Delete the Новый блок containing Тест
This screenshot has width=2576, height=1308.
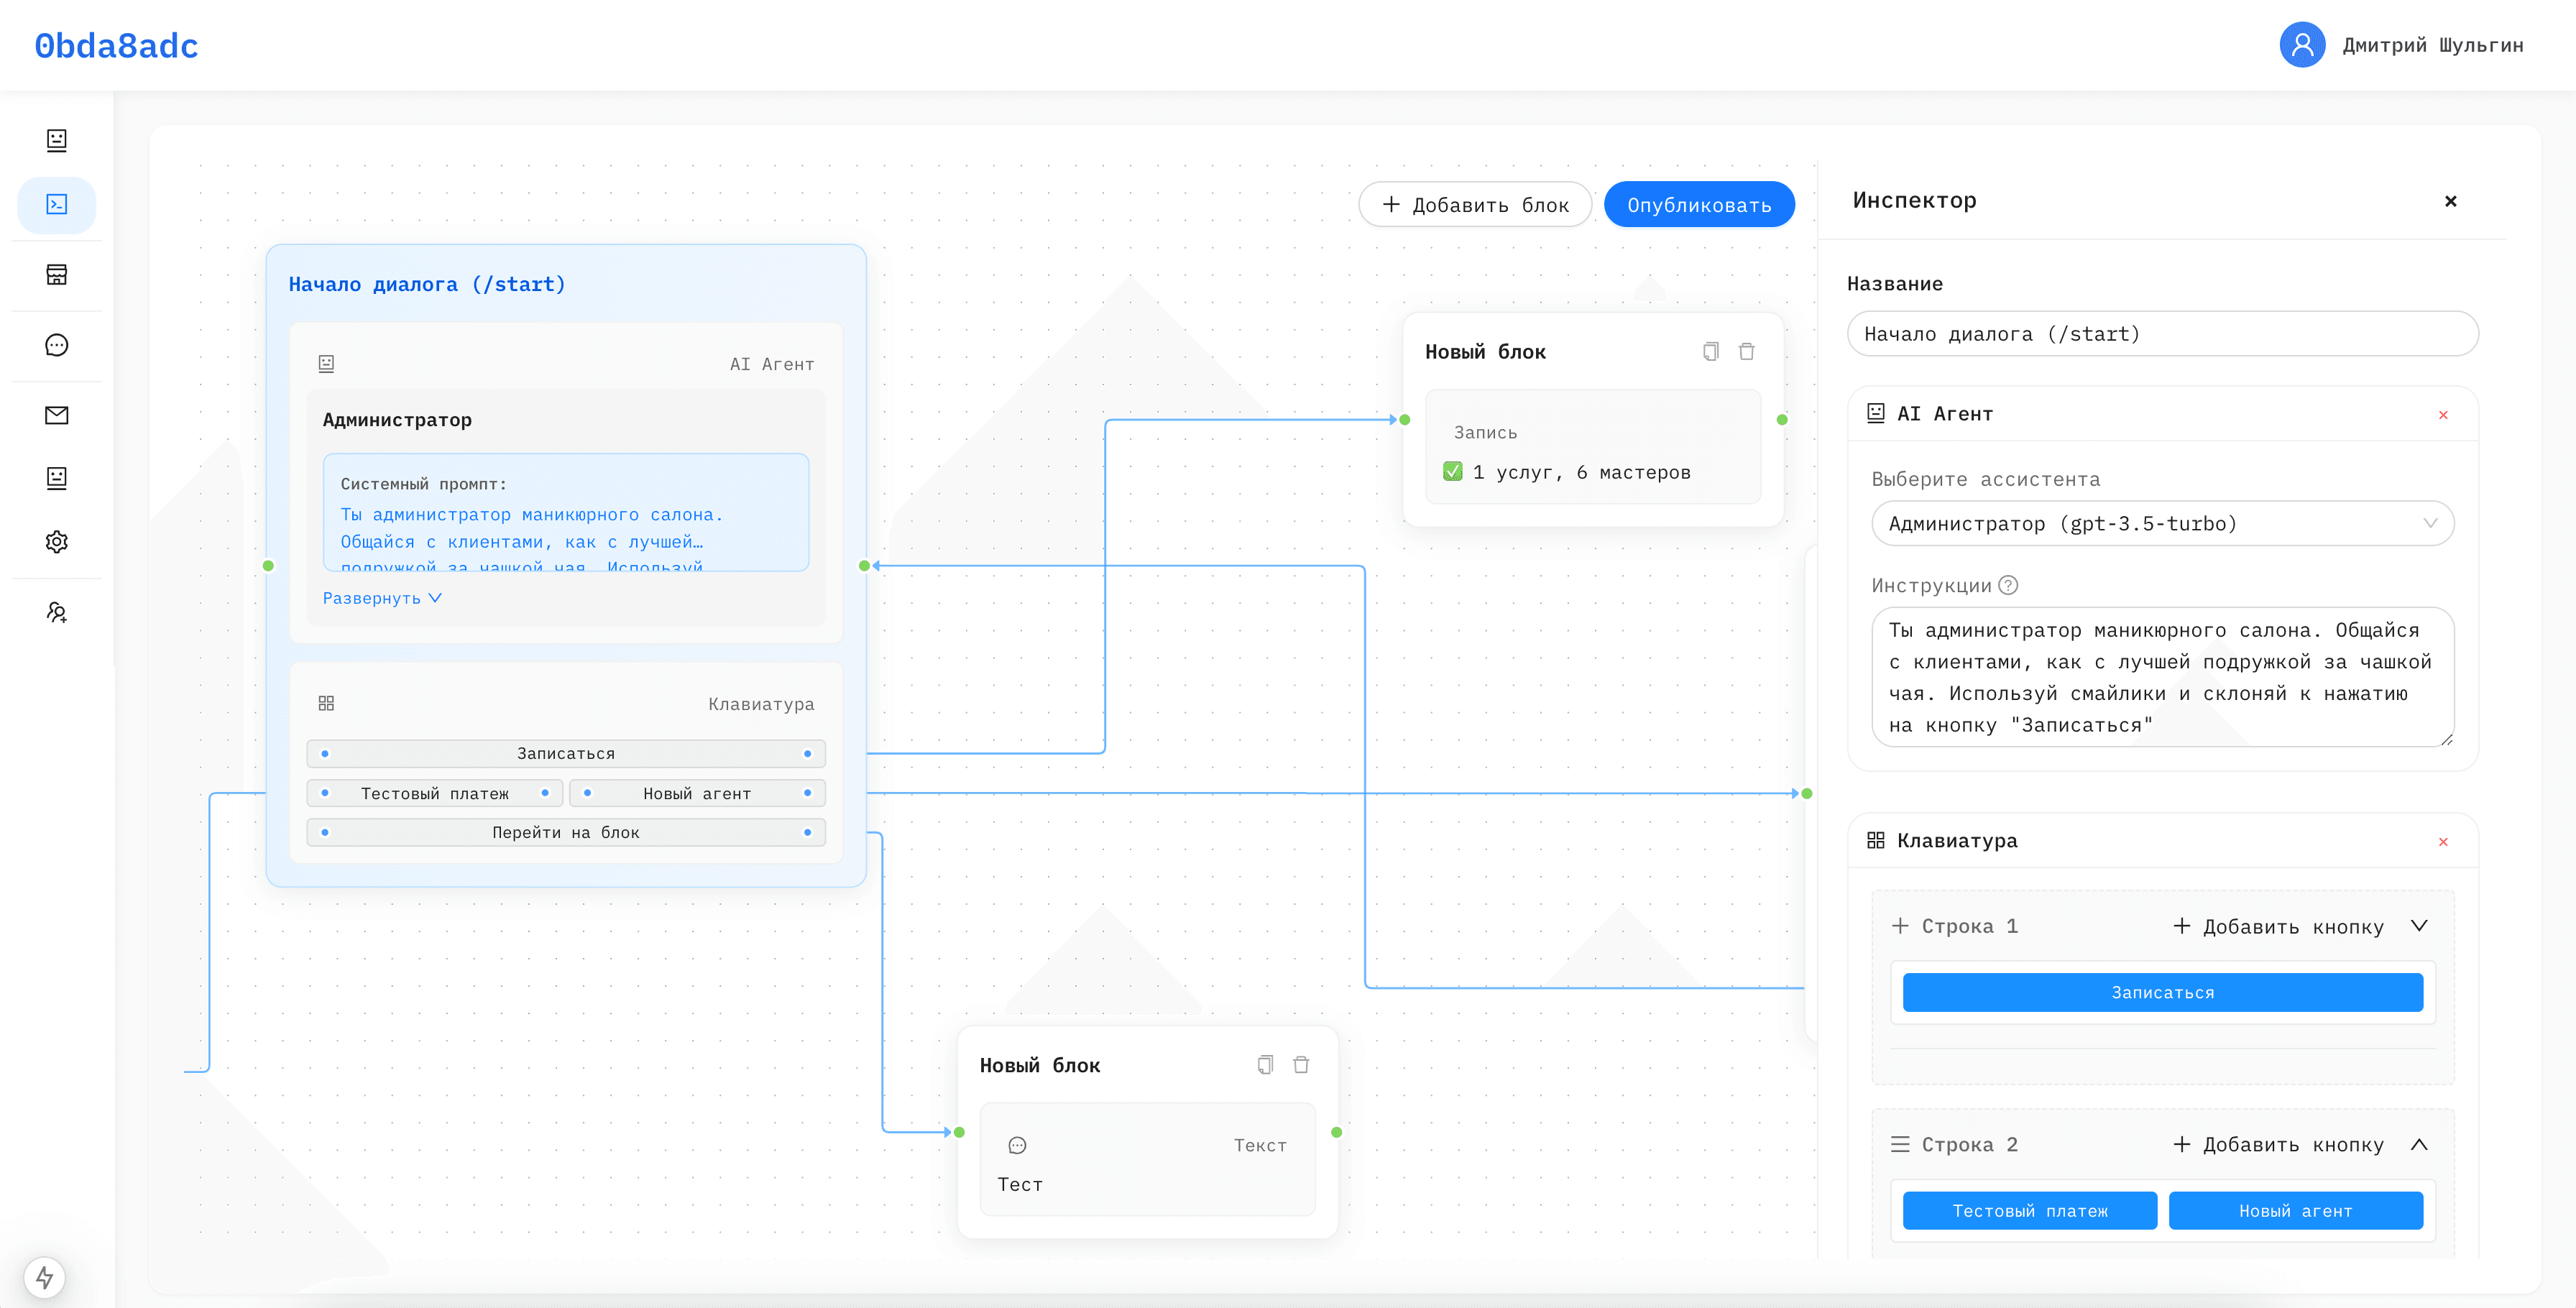tap(1301, 1065)
